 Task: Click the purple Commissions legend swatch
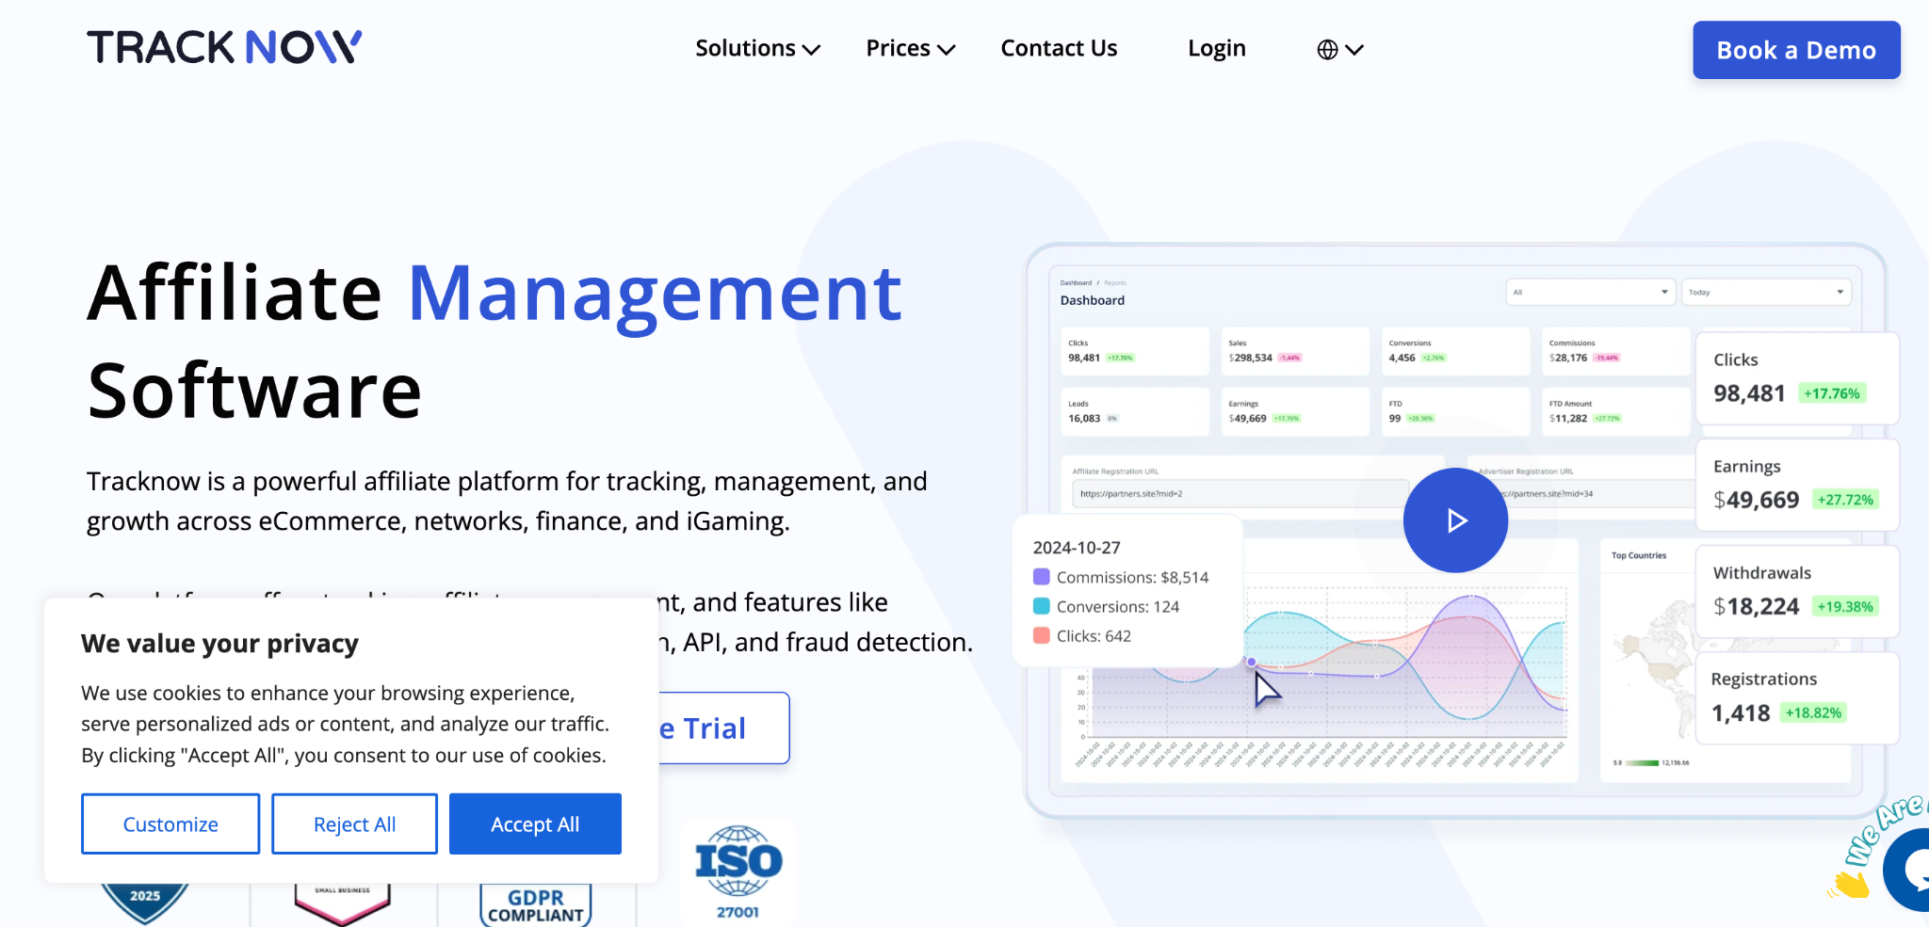1042,576
